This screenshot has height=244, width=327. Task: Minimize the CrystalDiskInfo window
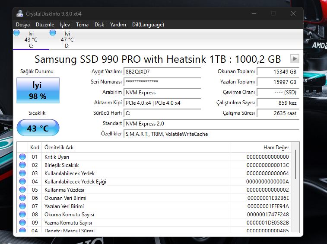point(254,13)
